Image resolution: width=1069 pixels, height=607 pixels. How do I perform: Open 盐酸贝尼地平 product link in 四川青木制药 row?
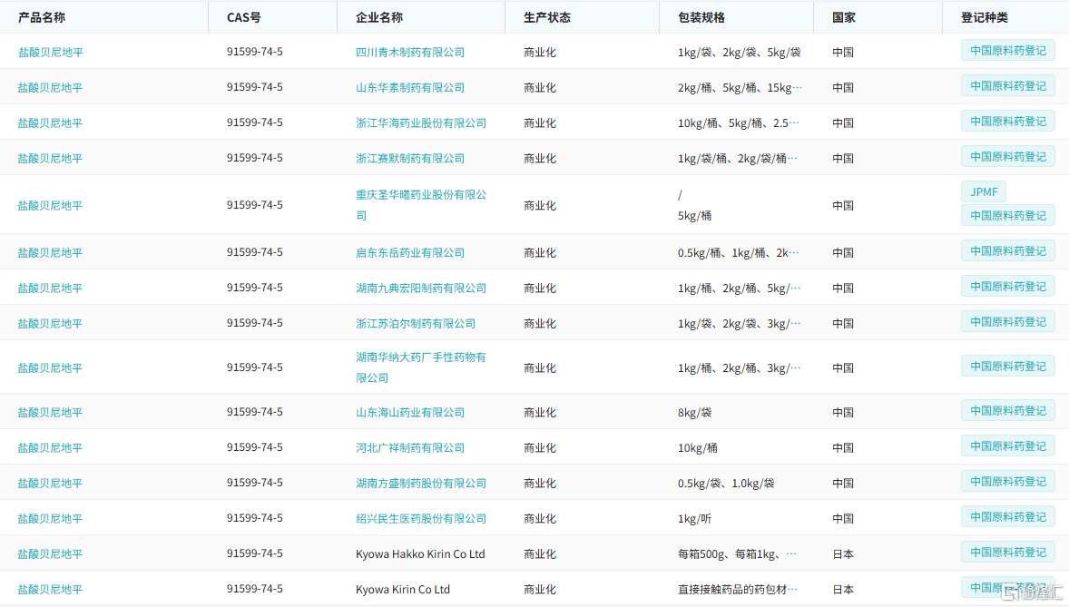(50, 53)
